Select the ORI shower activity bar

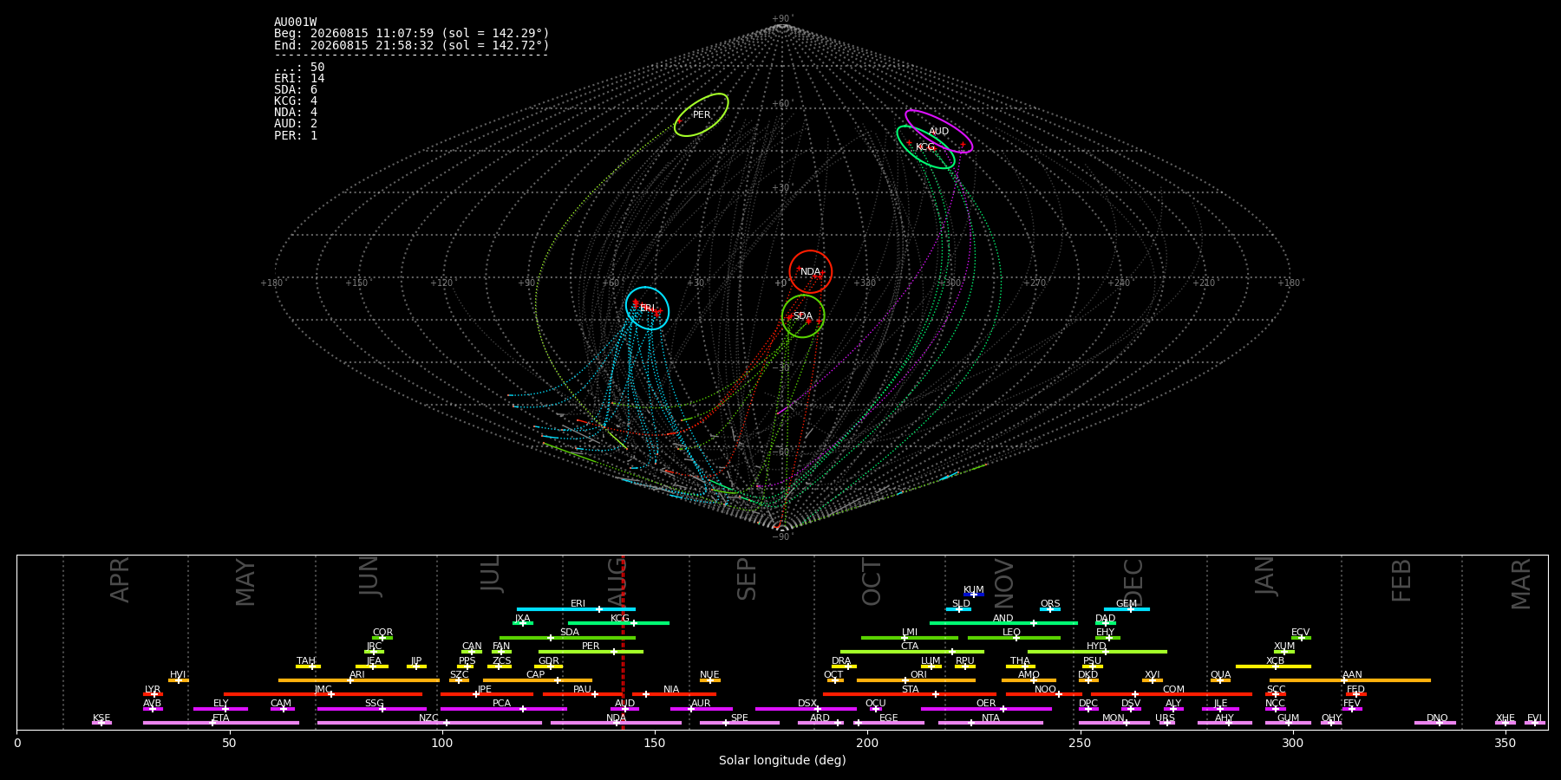click(x=916, y=680)
